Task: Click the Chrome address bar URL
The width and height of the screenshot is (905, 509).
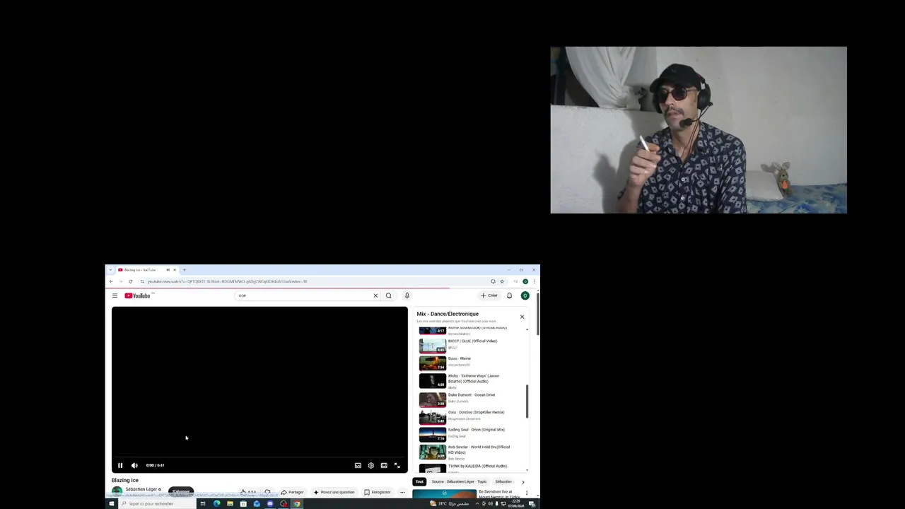Action: [x=226, y=281]
